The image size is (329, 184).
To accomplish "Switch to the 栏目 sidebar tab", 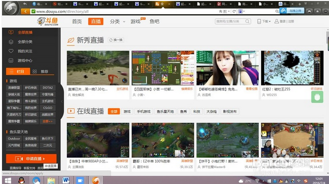I will click(18, 71).
